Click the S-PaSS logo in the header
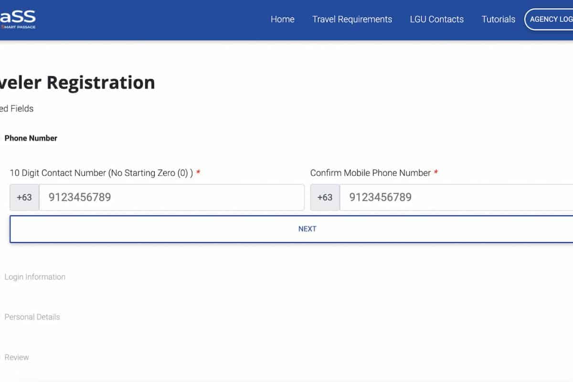The width and height of the screenshot is (573, 382). click(x=18, y=17)
